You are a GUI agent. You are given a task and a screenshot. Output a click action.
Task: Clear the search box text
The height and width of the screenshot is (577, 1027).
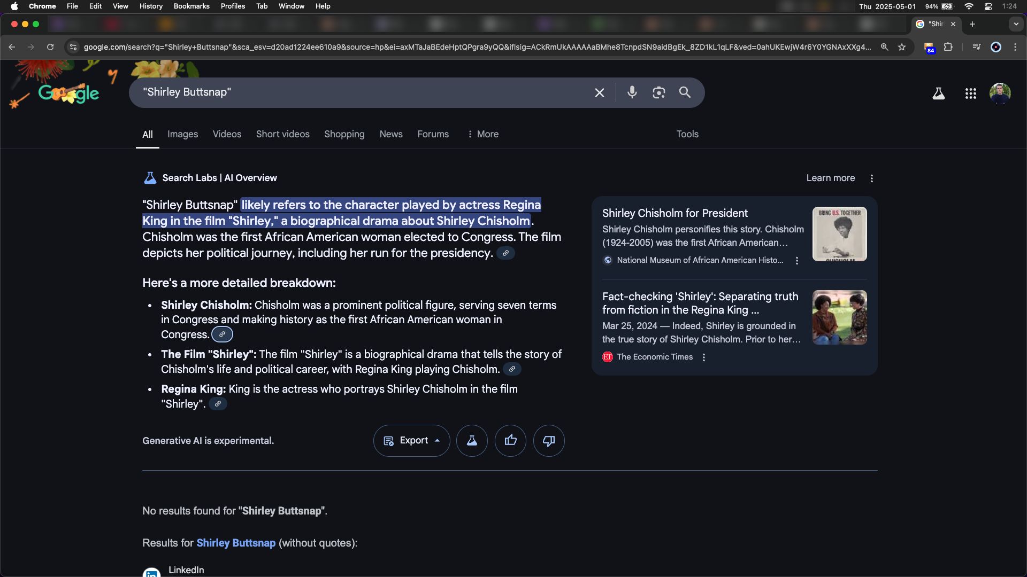pos(599,92)
